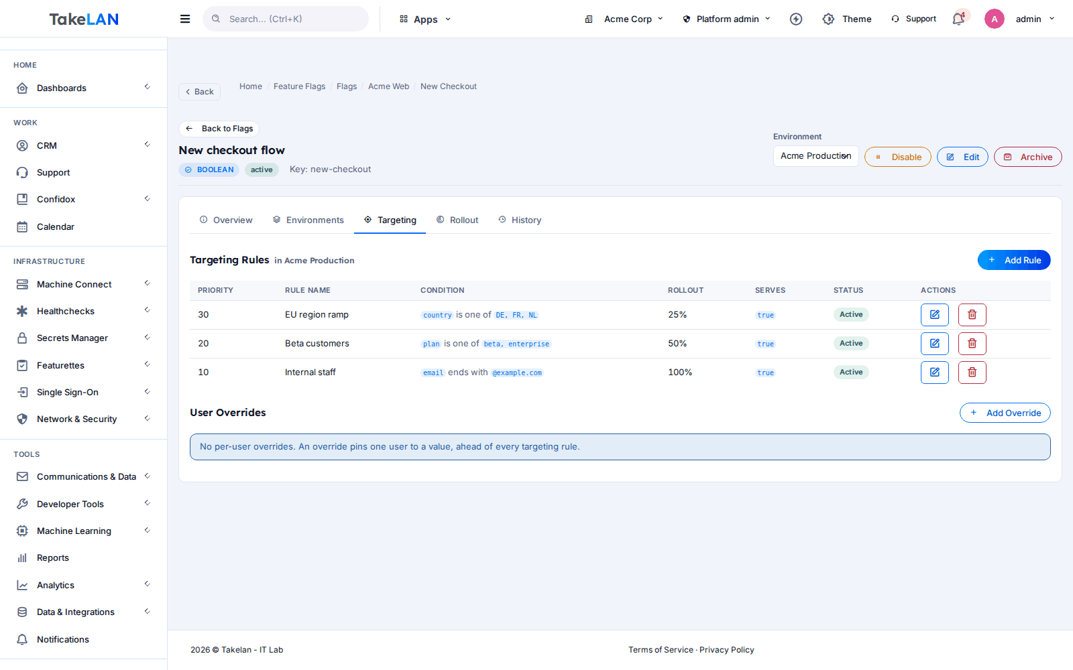Click the Support link in top bar
The image size is (1073, 670).
point(913,19)
